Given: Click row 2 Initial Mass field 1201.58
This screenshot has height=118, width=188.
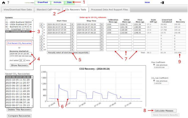Looking at the screenshot, I should [x=126, y=27].
